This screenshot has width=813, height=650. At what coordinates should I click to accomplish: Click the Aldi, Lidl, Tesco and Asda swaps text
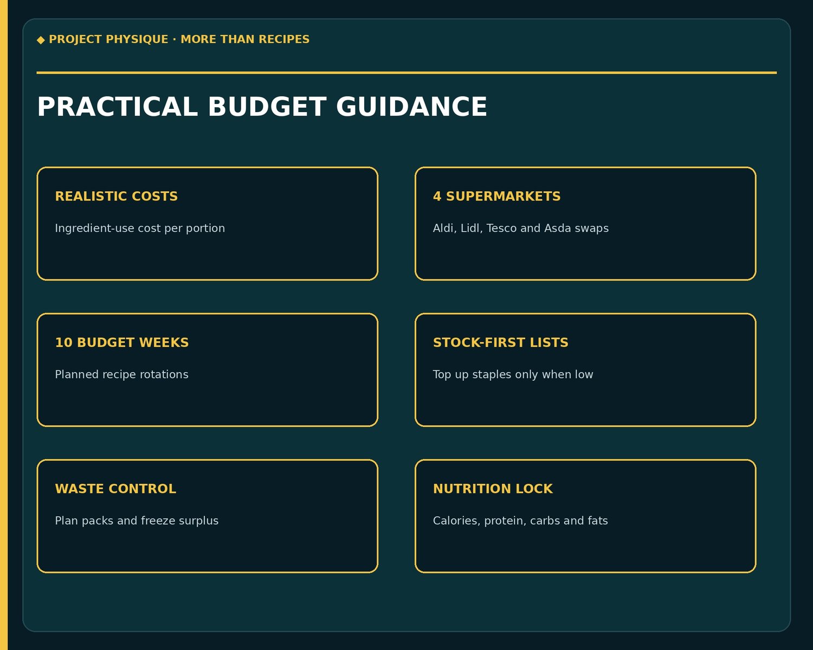pos(520,228)
